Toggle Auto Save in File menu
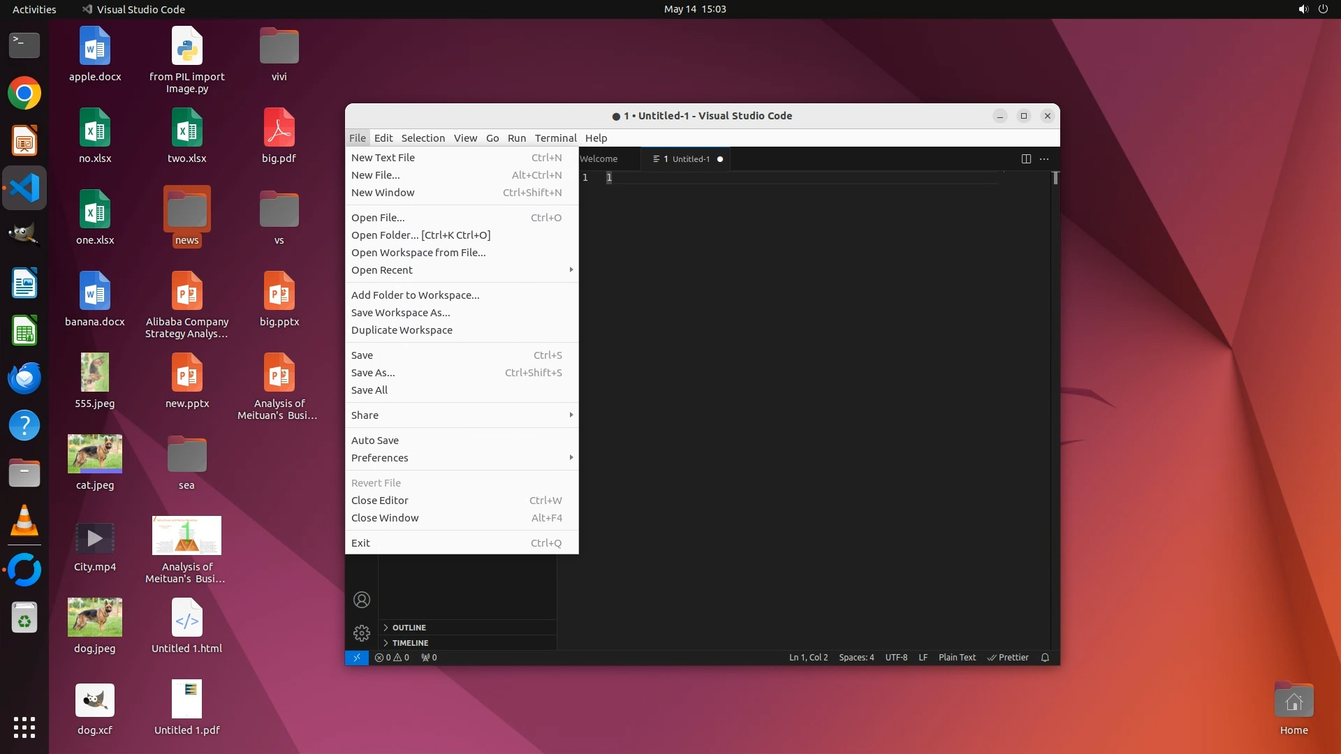1341x754 pixels. (375, 441)
